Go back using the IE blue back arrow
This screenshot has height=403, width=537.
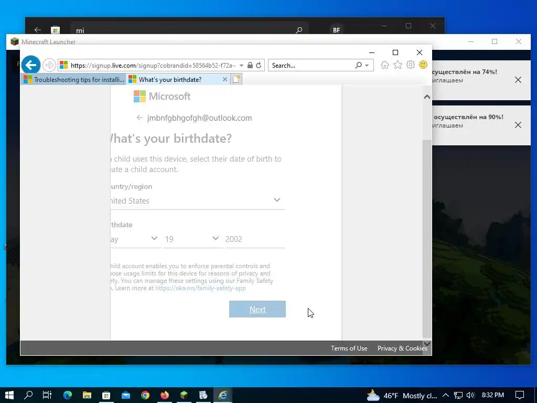31,65
